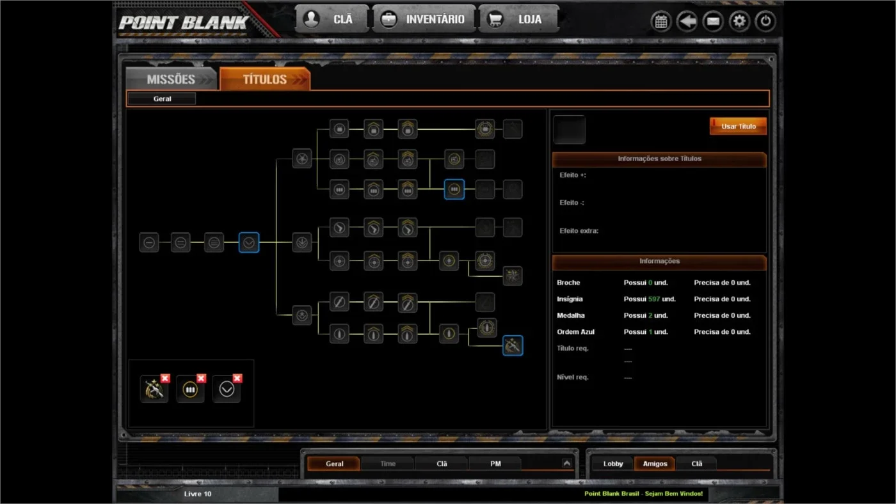Select the Geral sub-tab under Títulos
This screenshot has width=896, height=504.
click(x=162, y=99)
